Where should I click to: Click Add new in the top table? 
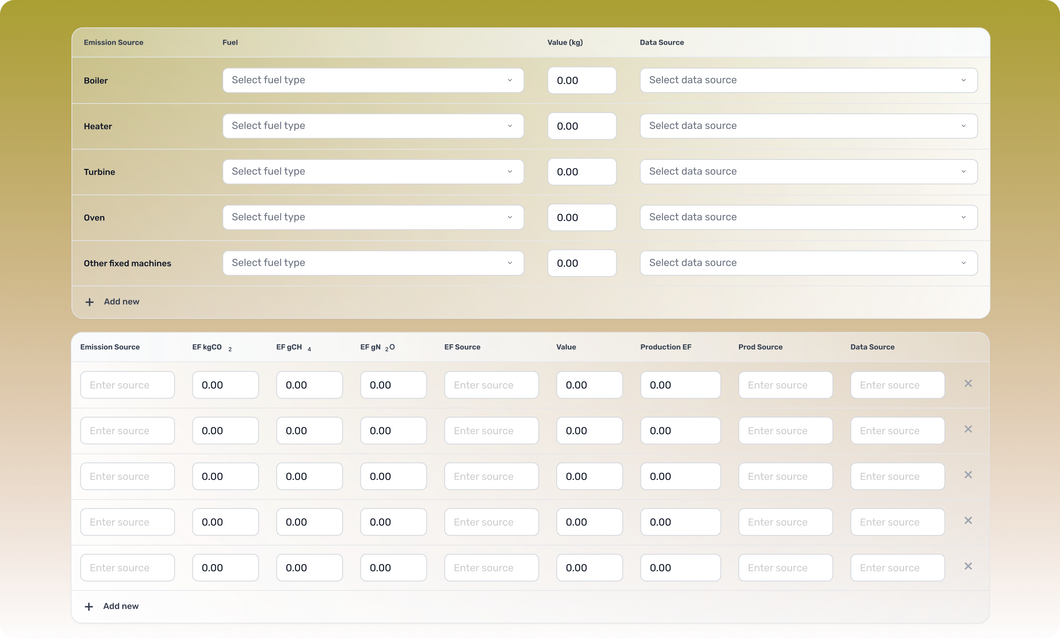click(121, 301)
